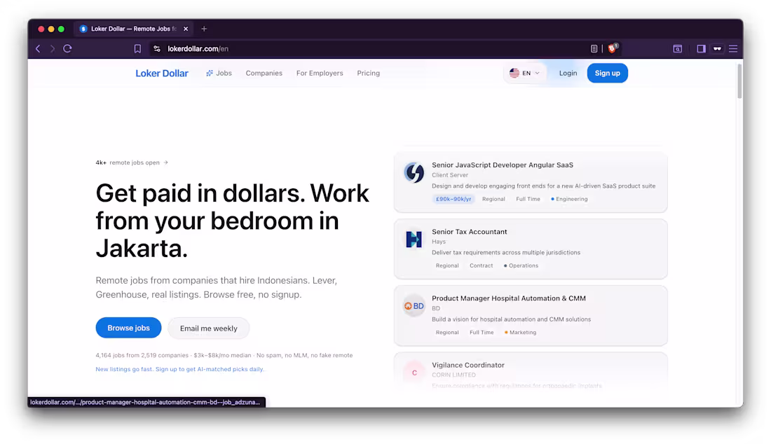
Task: Open the For Employers navigation item
Action: click(320, 73)
